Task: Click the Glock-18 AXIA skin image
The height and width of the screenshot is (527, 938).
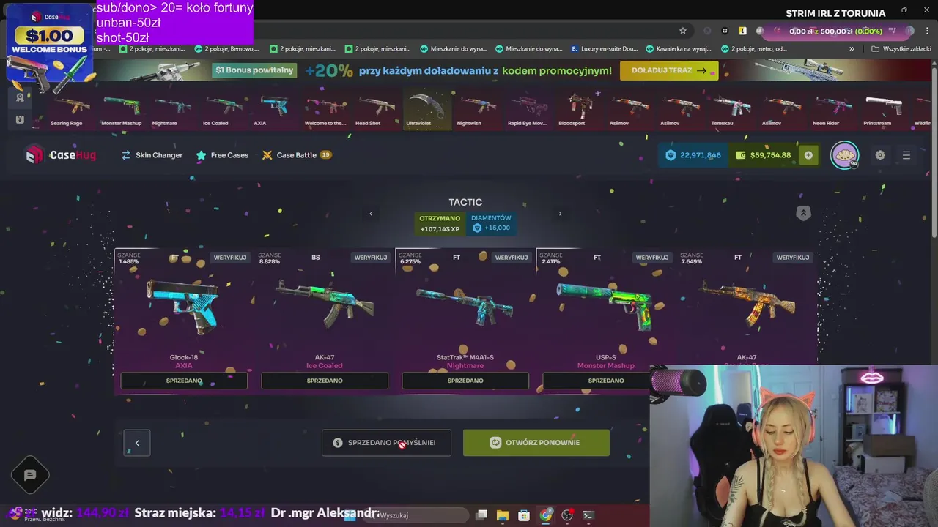Action: 182,306
